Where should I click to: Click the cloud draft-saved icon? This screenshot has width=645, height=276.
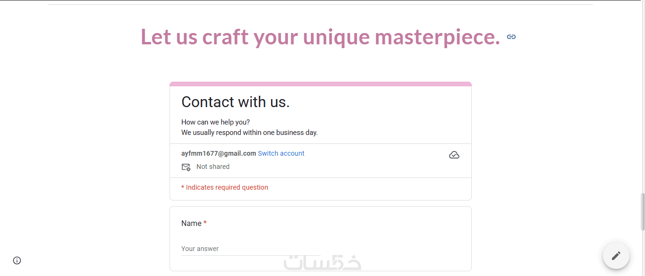point(454,155)
